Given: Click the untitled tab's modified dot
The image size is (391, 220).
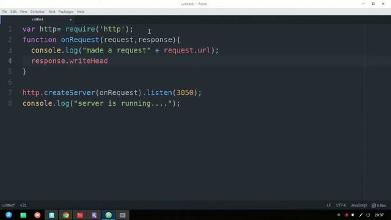Looking at the screenshot, I should (x=71, y=20).
